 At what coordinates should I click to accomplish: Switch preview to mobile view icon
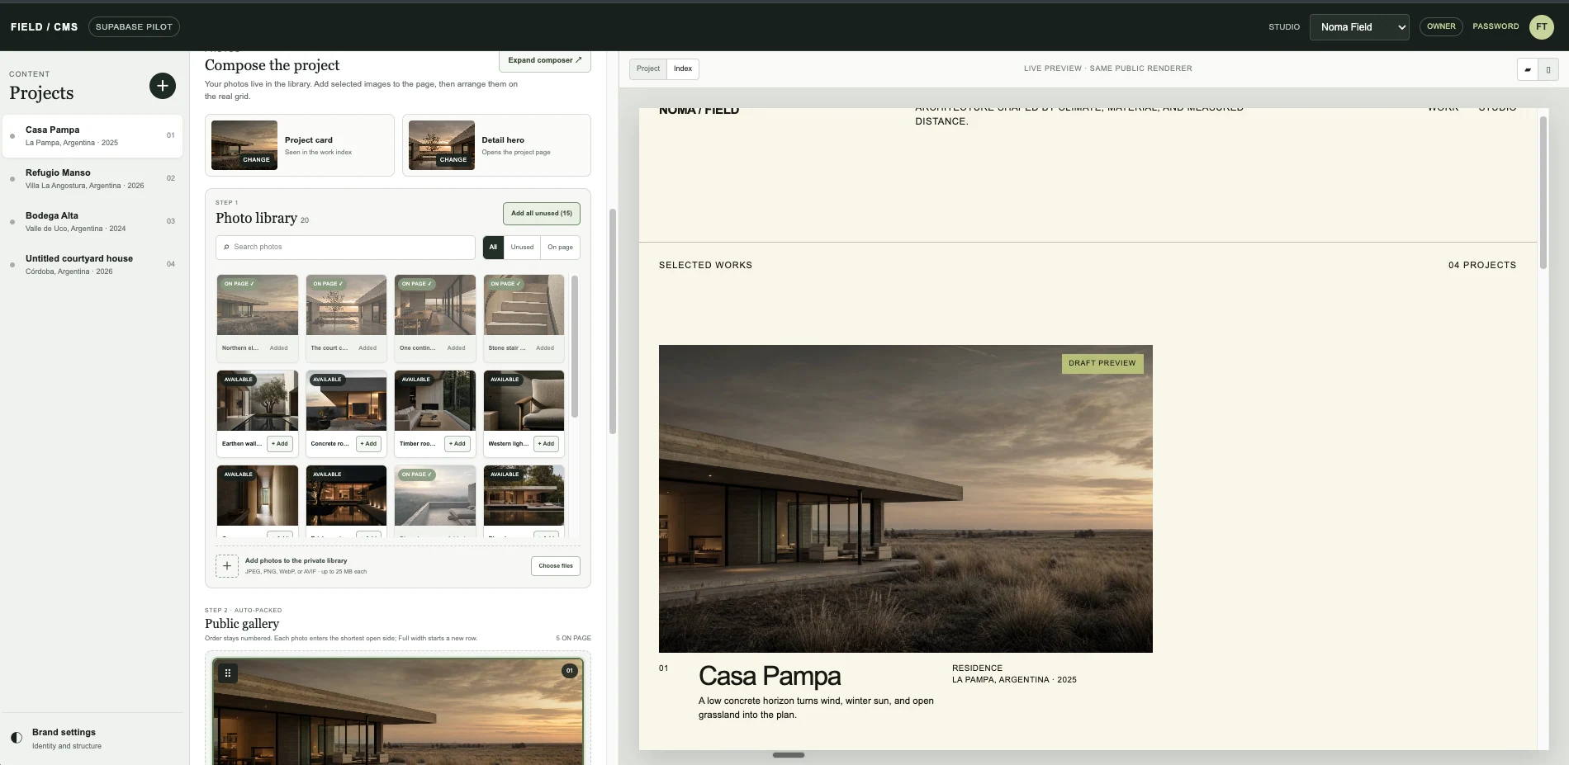coord(1548,69)
